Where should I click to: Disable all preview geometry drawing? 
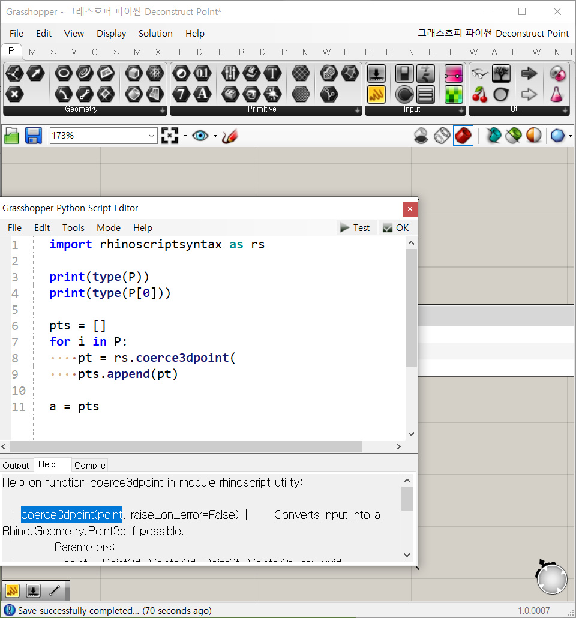pos(421,136)
